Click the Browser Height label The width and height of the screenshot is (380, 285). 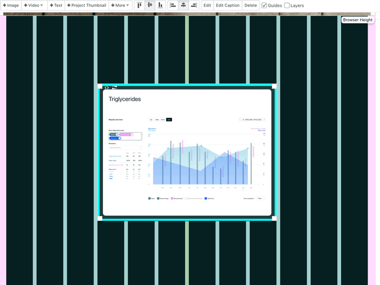tap(357, 20)
